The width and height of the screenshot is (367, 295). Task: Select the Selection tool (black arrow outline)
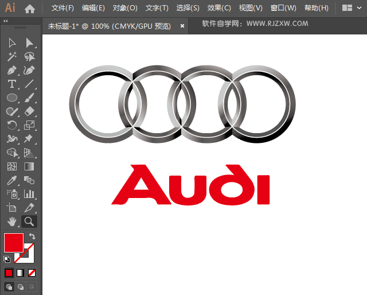pyautogui.click(x=12, y=43)
